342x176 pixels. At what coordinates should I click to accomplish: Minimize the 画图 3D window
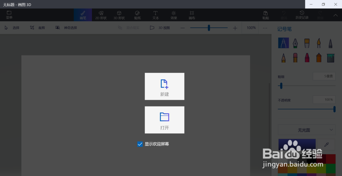point(311,4)
